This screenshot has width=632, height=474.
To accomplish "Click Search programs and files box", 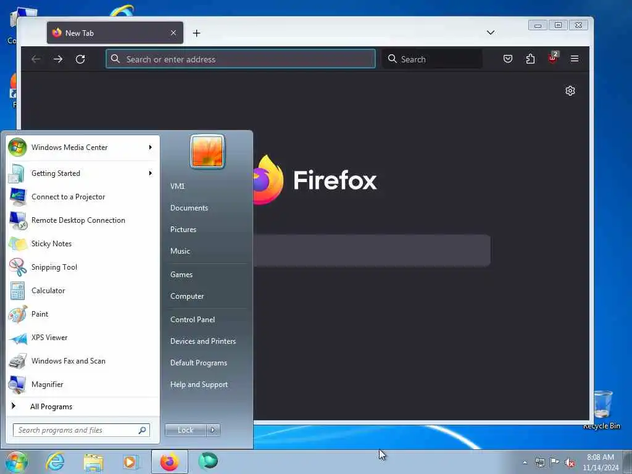I will (x=81, y=430).
